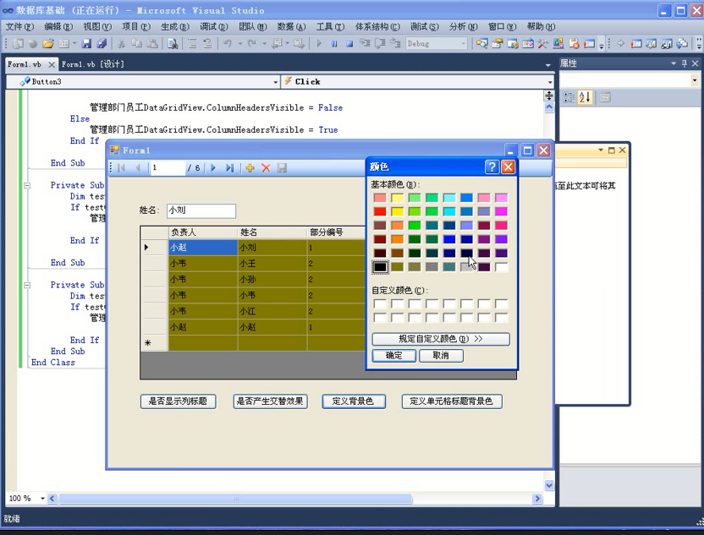The height and width of the screenshot is (535, 704).
Task: Click the 是否显示列标题 button
Action: pyautogui.click(x=179, y=401)
